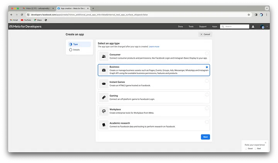Click the Academic research book icon
Image resolution: width=278 pixels, height=163 pixels.
[104, 125]
